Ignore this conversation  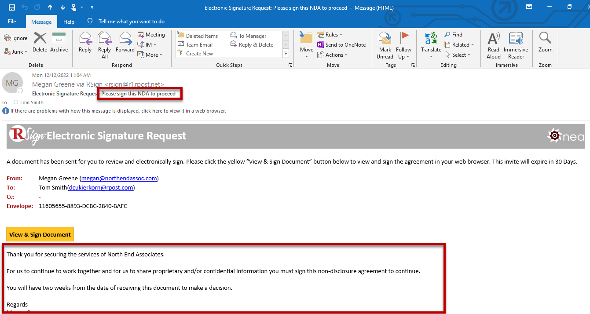pos(16,38)
